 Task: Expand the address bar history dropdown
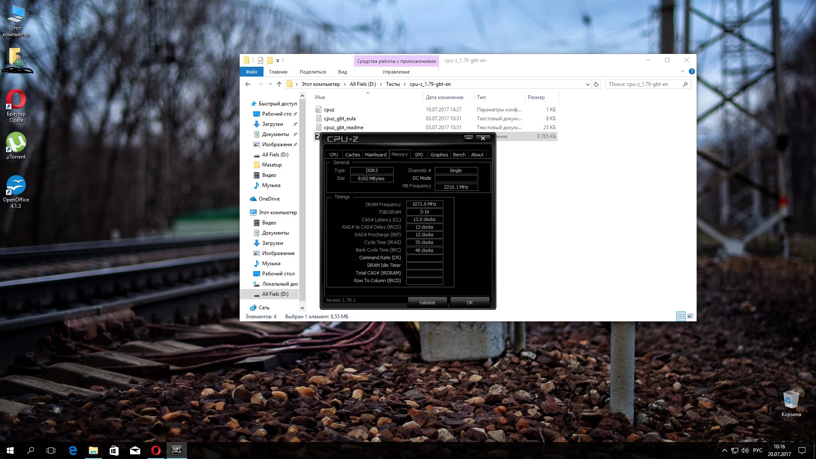pyautogui.click(x=587, y=84)
